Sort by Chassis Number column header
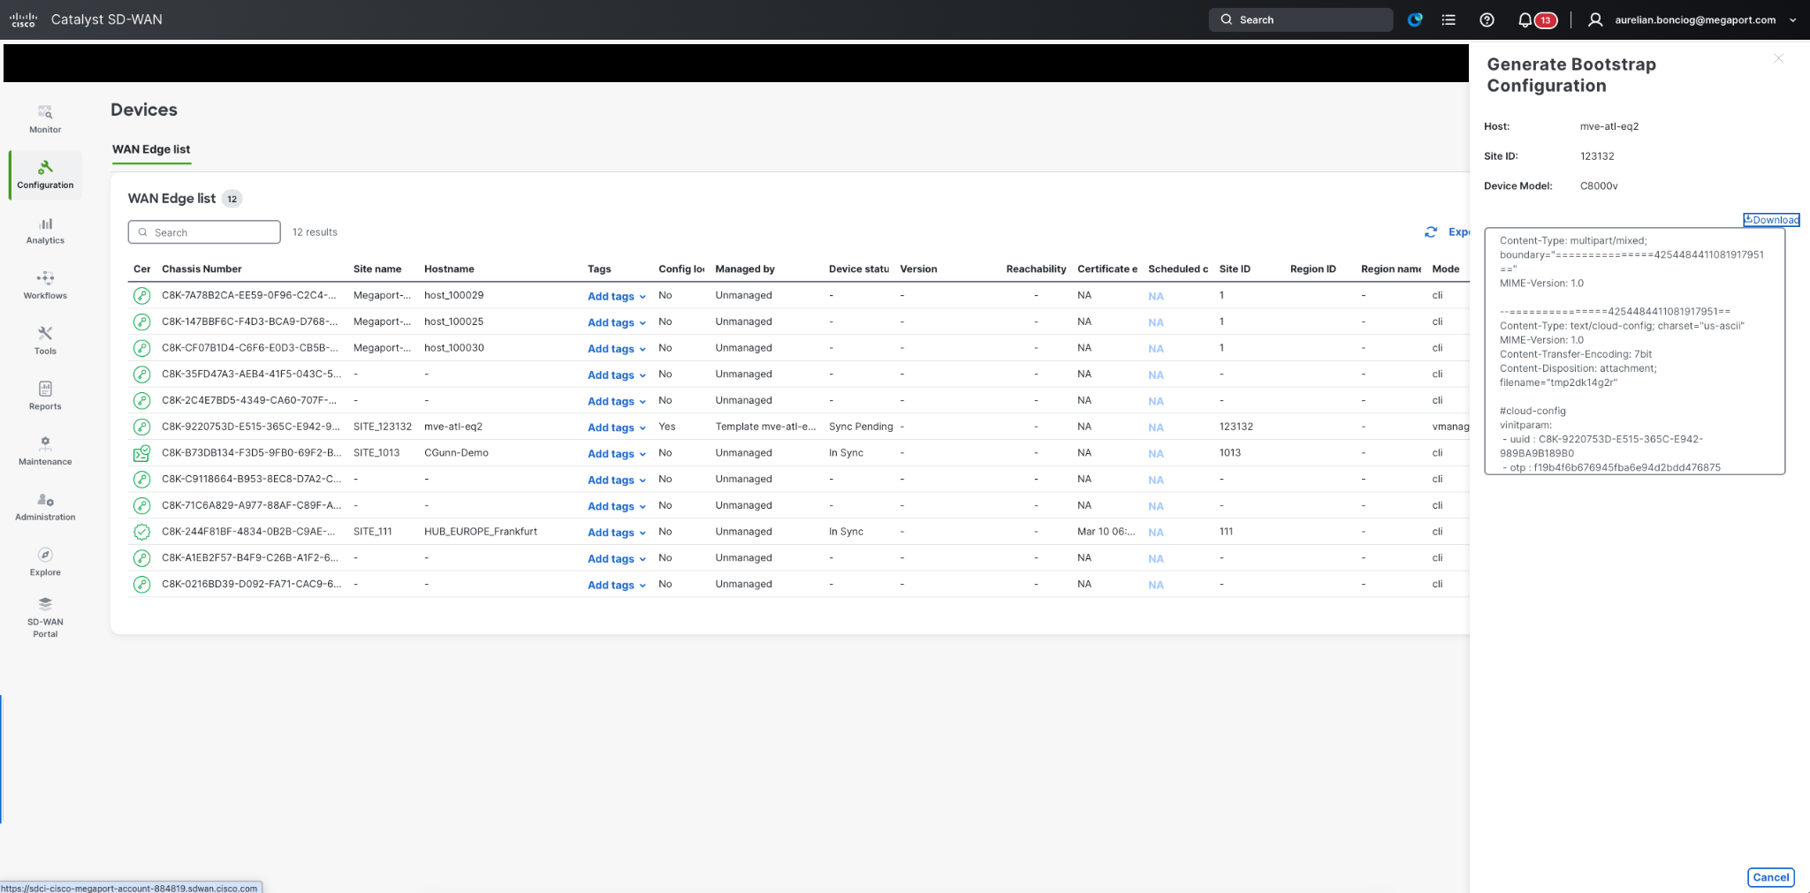The height and width of the screenshot is (893, 1810). coord(202,269)
